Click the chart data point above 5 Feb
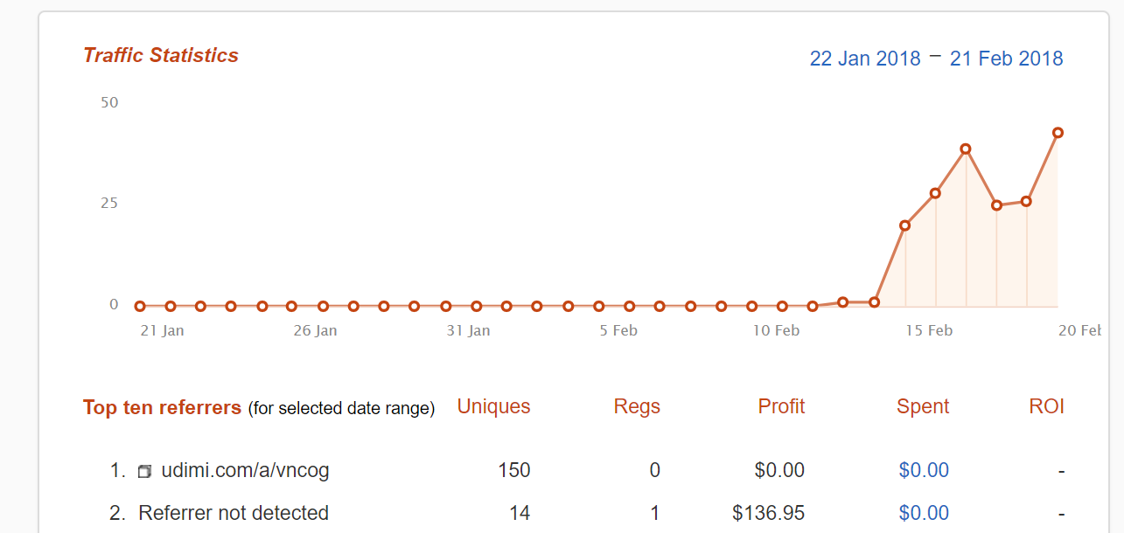 pos(629,306)
